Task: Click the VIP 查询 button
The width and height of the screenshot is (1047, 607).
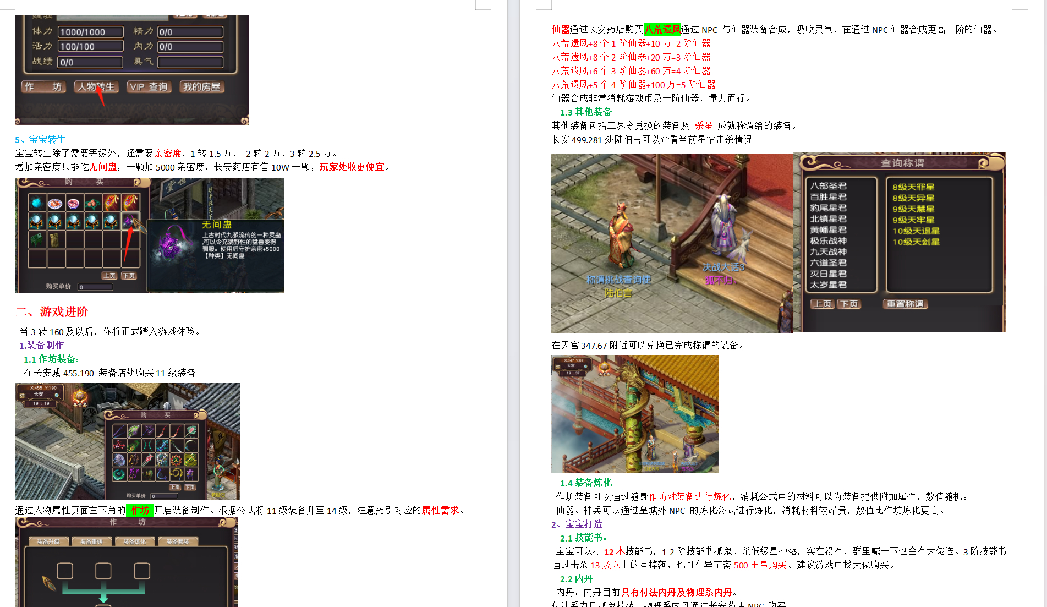Action: click(x=149, y=86)
